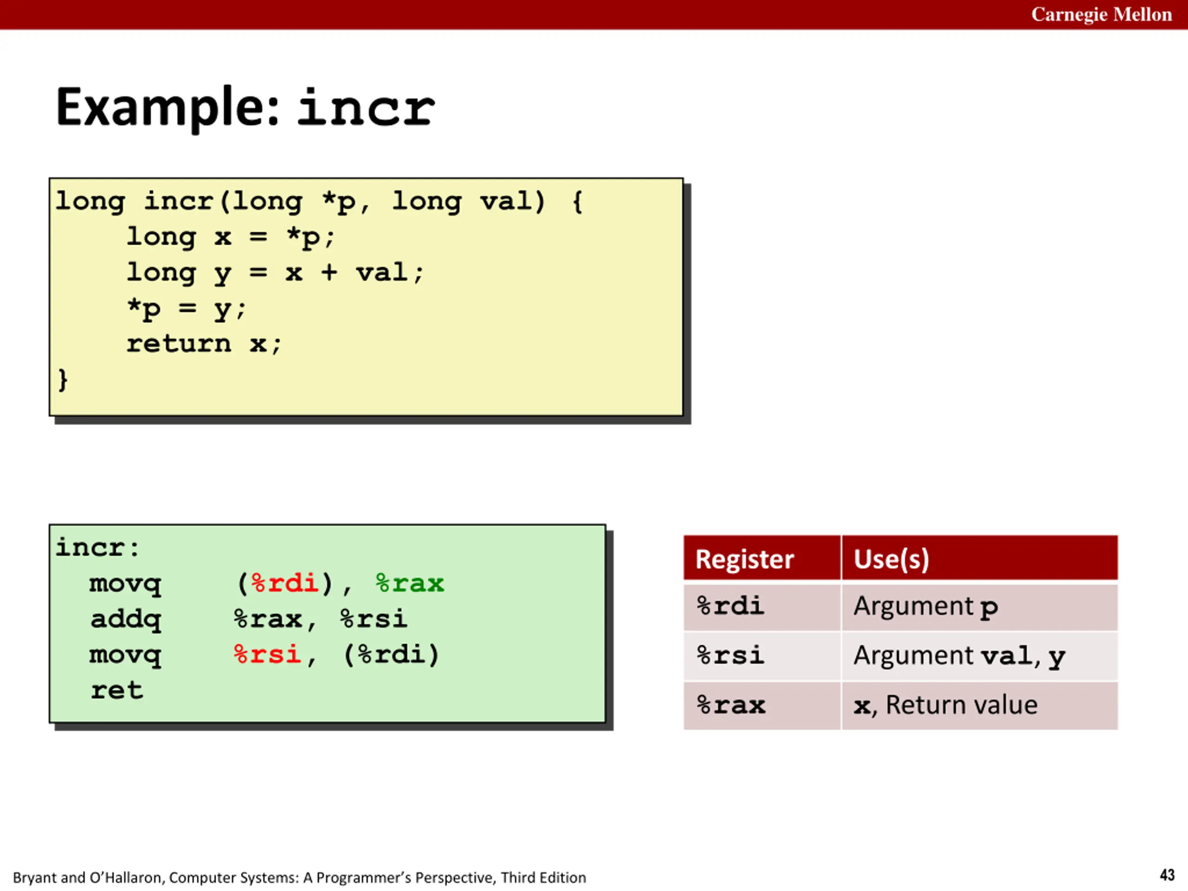Click the function signature line 'long incr(long *p, long val) {'
This screenshot has height=891, width=1188.
319,202
